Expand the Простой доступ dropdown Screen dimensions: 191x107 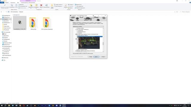click(x=58, y=6)
